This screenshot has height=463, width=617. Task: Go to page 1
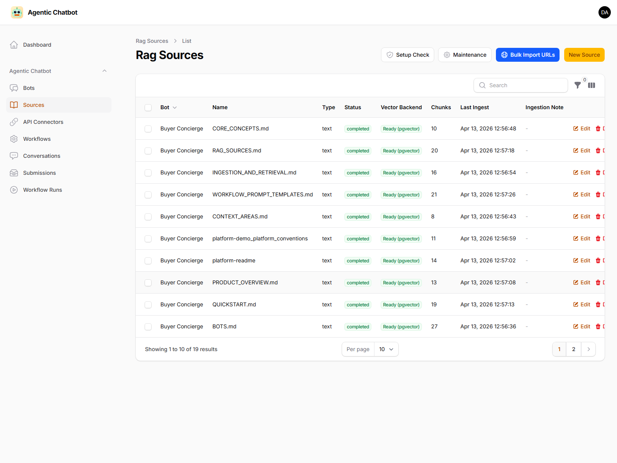(559, 349)
